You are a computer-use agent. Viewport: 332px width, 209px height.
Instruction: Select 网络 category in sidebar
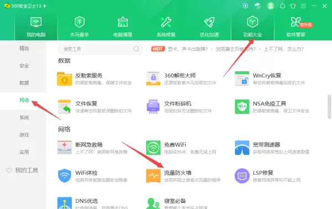click(24, 100)
